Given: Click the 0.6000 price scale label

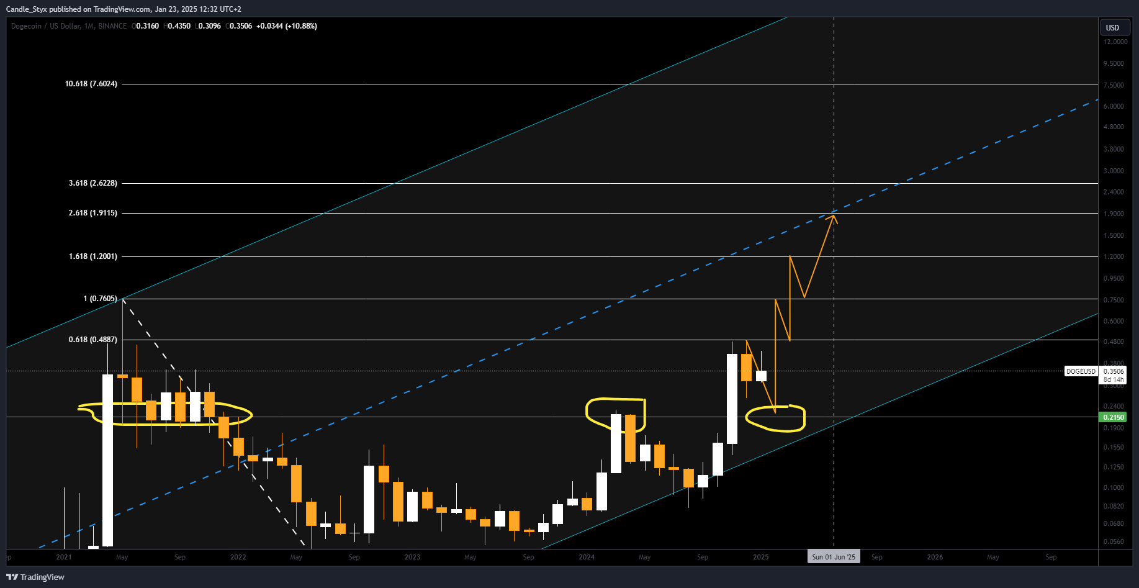Looking at the screenshot, I should [x=1114, y=321].
